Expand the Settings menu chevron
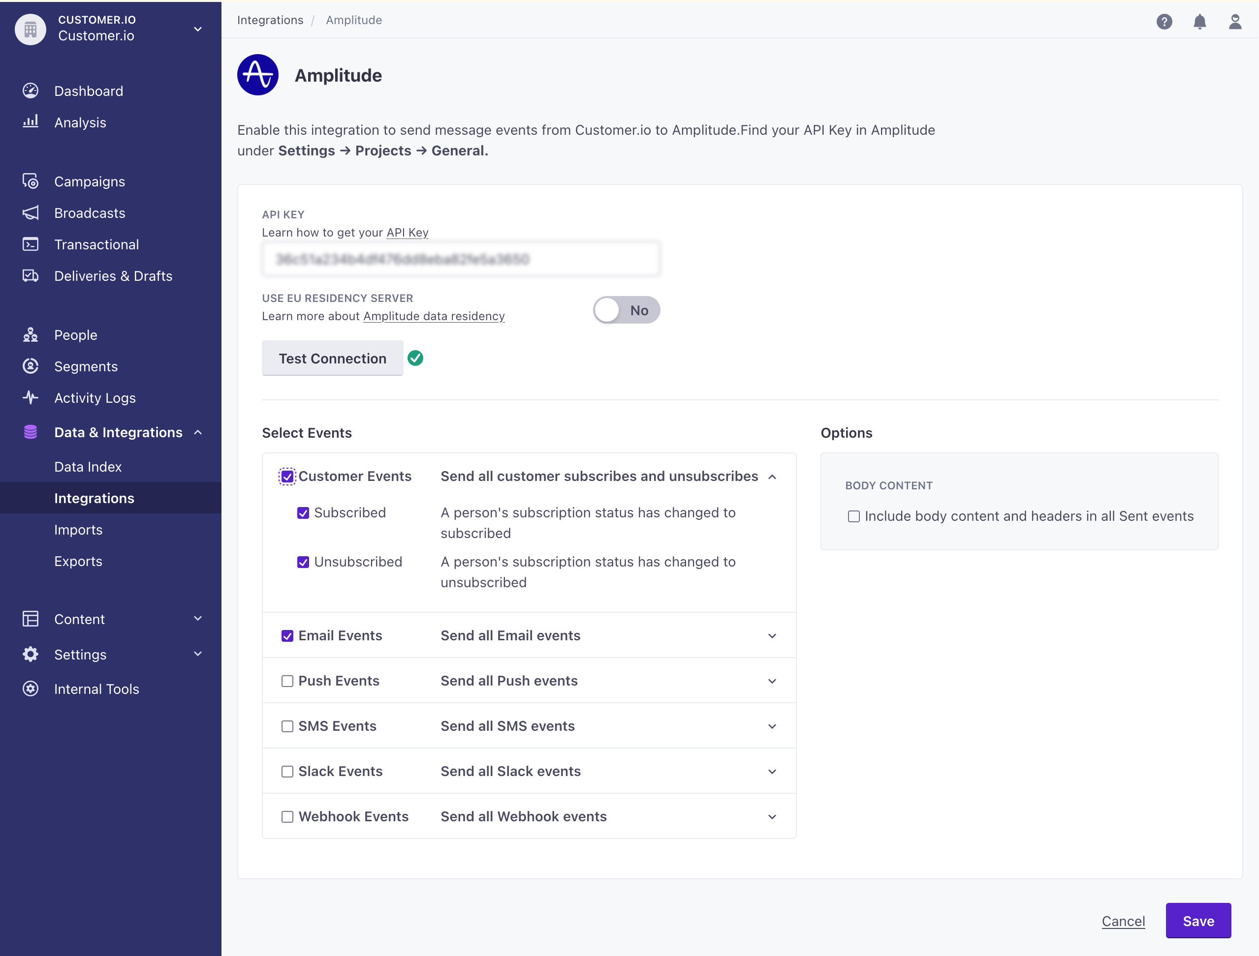Image resolution: width=1259 pixels, height=956 pixels. tap(197, 654)
